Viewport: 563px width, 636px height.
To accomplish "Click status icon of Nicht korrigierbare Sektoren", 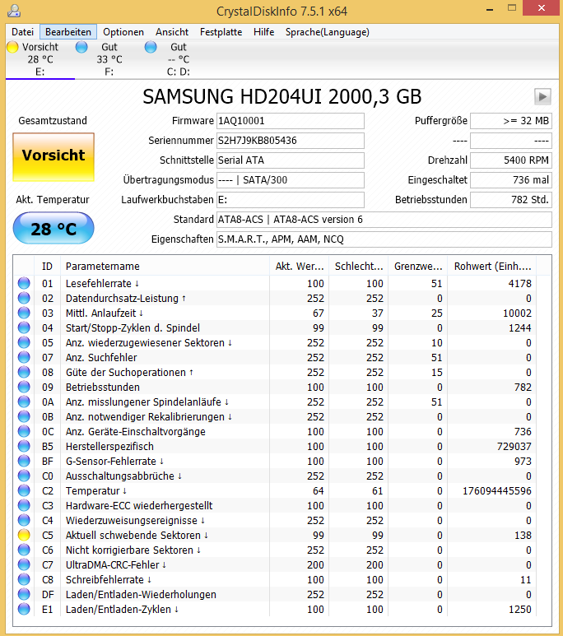I will coord(24,550).
